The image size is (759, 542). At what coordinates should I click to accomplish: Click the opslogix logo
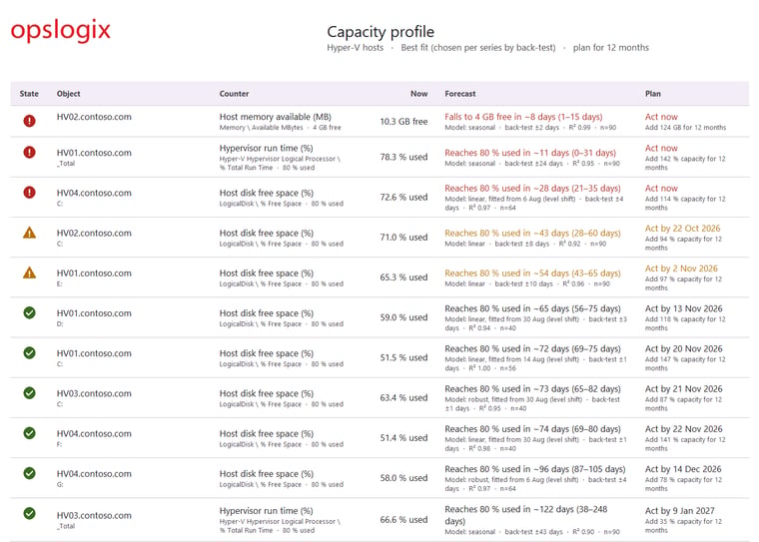click(61, 30)
